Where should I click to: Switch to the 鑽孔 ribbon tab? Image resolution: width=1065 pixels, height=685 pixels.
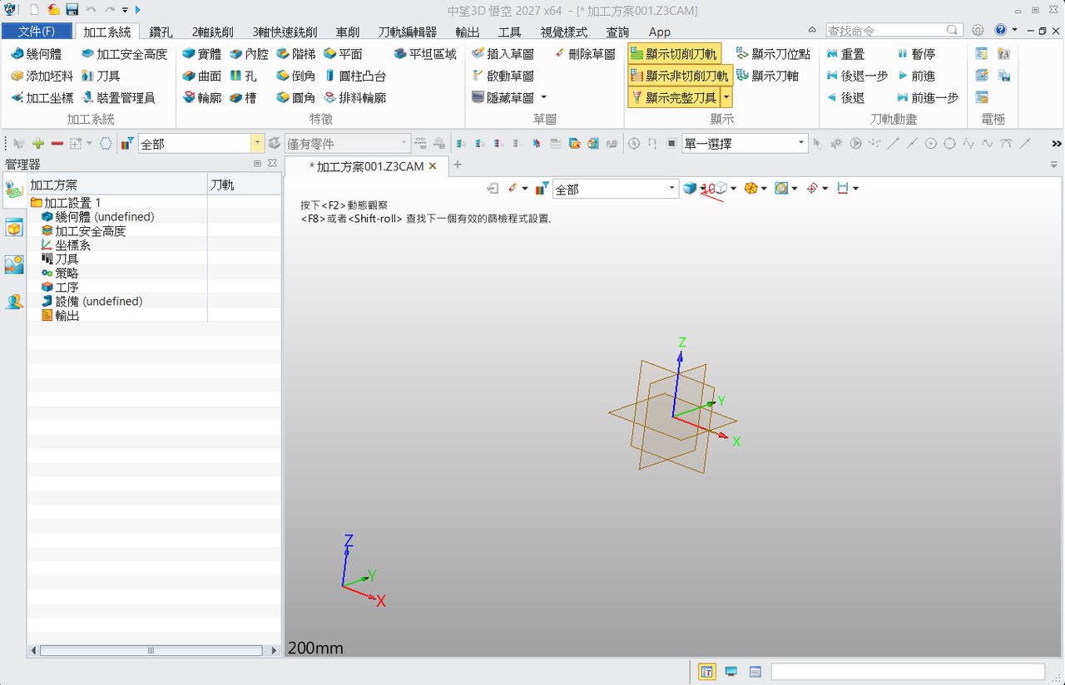161,32
